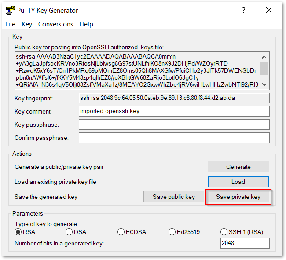Click the Generate button
This screenshot has height=260, width=286.
coord(238,167)
